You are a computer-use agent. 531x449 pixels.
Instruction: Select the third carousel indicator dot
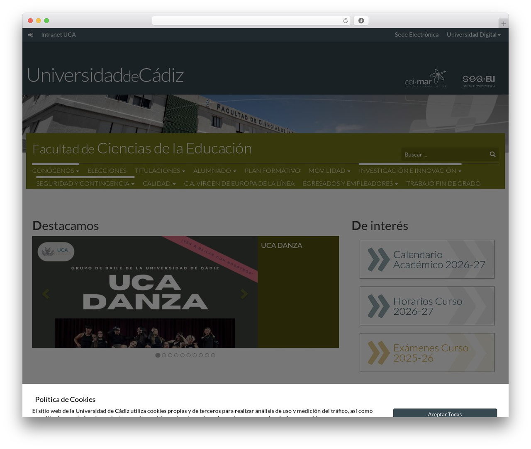click(170, 355)
